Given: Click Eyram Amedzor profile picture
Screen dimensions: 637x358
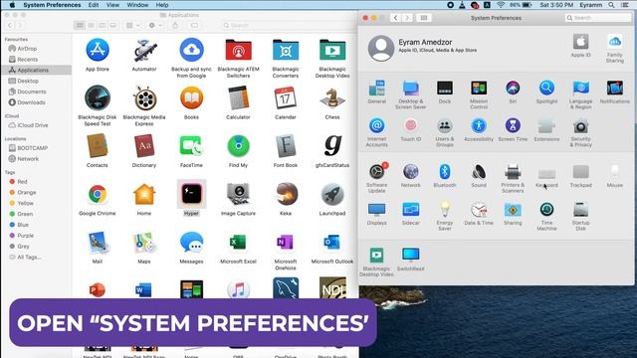Looking at the screenshot, I should point(380,48).
